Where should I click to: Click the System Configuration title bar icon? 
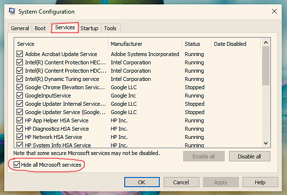[x=12, y=11]
